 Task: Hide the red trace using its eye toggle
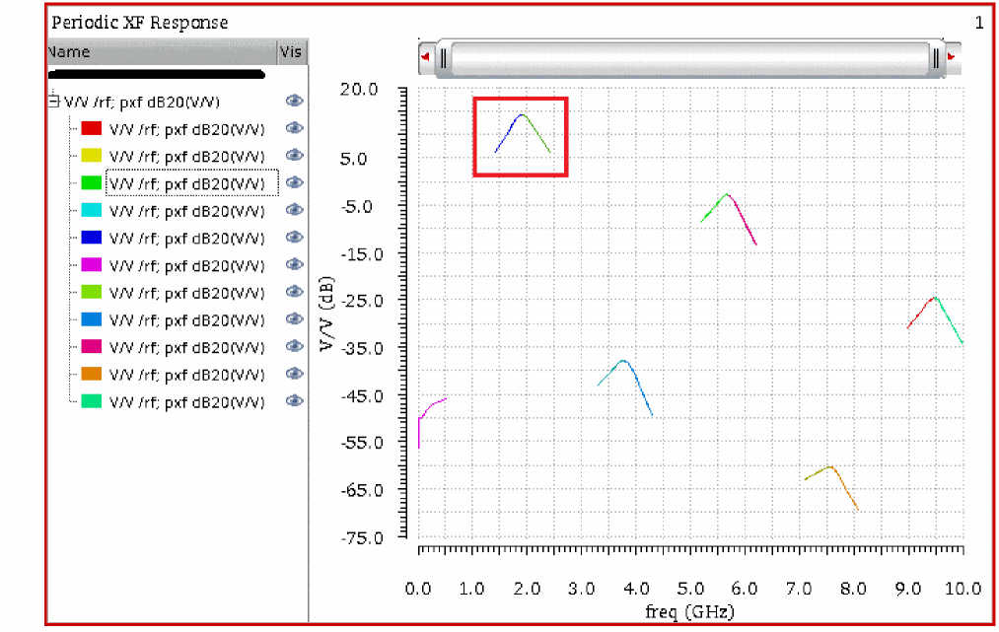[x=294, y=128]
